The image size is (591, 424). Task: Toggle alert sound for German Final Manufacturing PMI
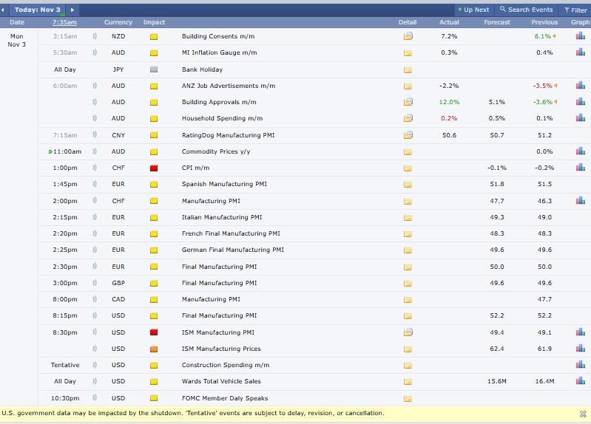pos(94,250)
